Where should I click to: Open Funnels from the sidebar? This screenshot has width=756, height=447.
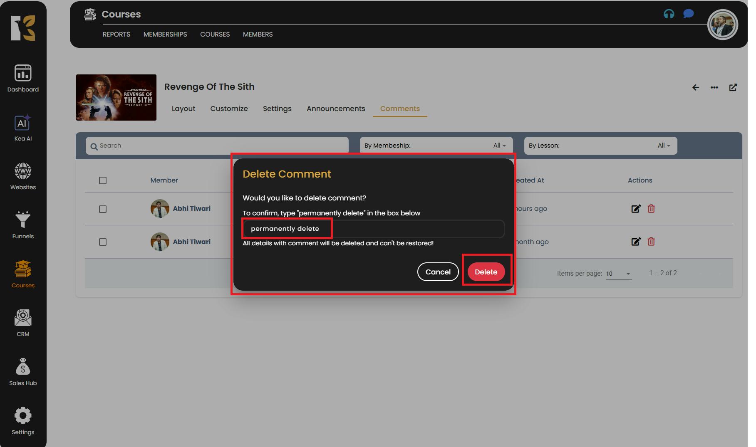(x=23, y=220)
